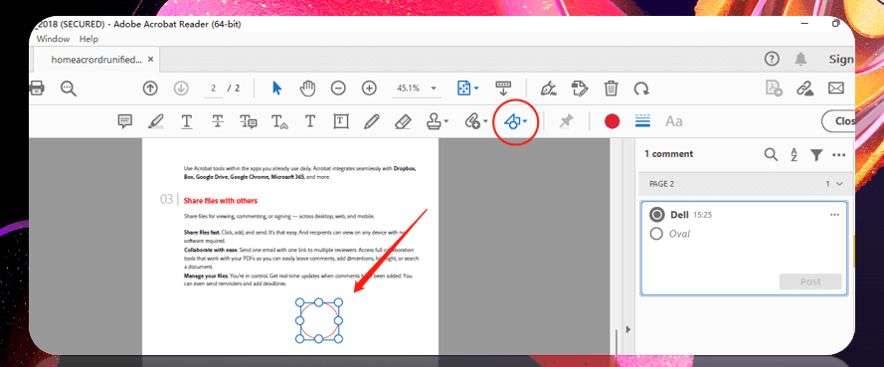Switch to the homeacrordrunified document tab
Viewport: 884px width, 367px height.
click(x=96, y=60)
